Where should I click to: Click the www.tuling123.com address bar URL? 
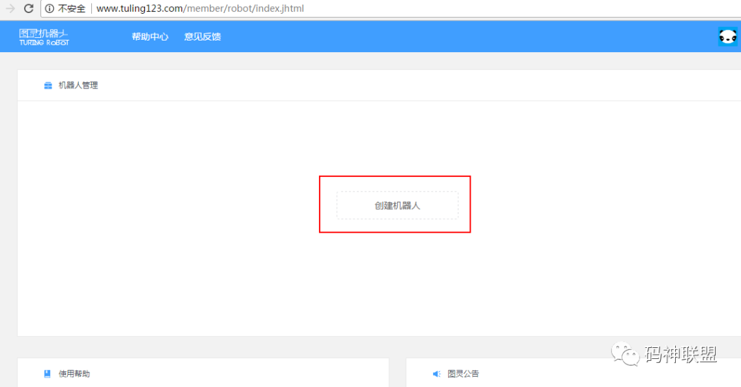click(x=200, y=8)
